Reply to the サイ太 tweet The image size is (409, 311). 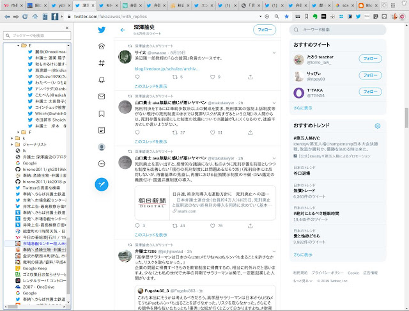(x=137, y=77)
